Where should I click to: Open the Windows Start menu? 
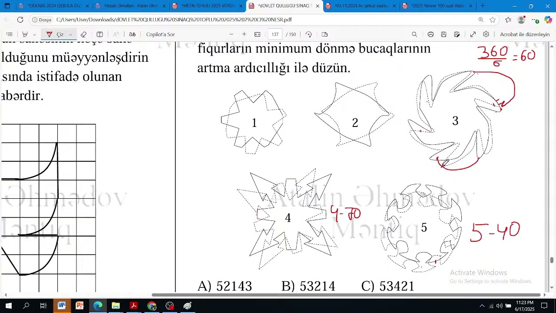8,306
